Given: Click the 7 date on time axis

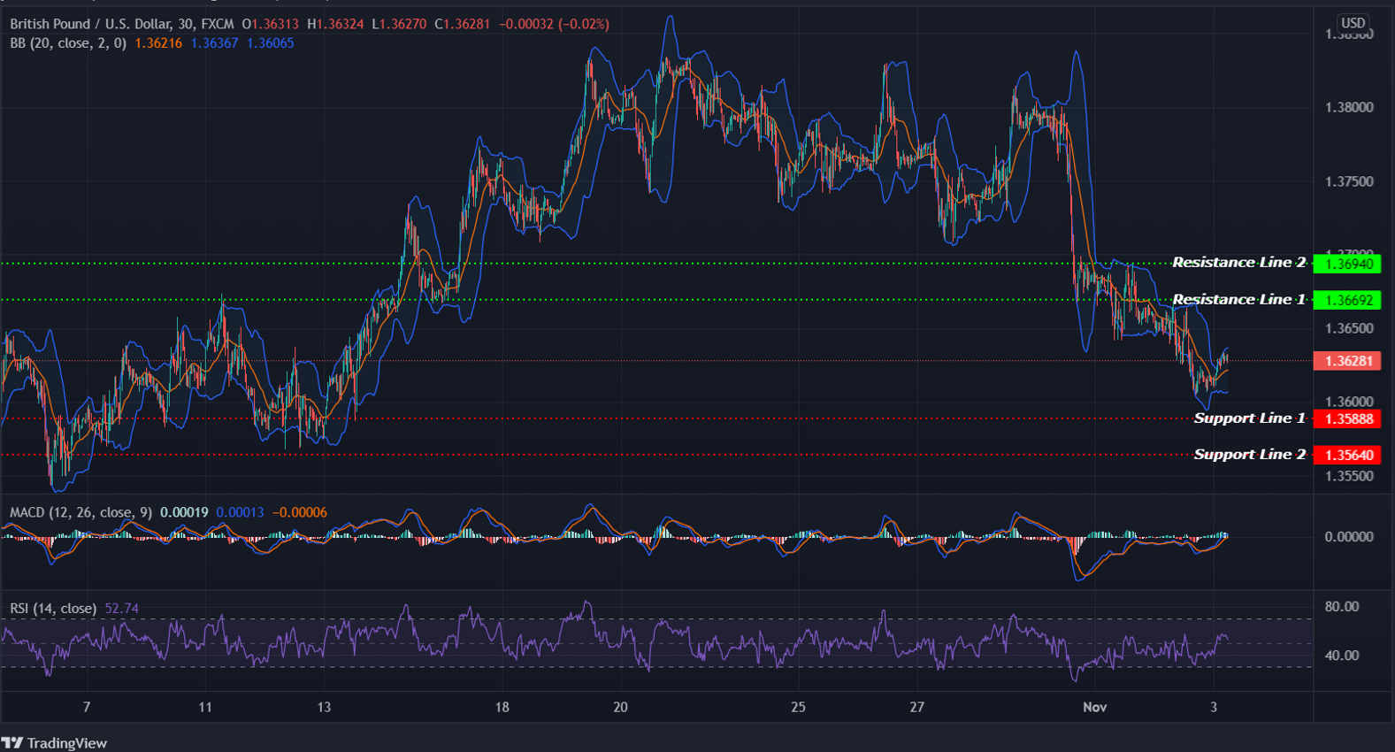Looking at the screenshot, I should (86, 707).
